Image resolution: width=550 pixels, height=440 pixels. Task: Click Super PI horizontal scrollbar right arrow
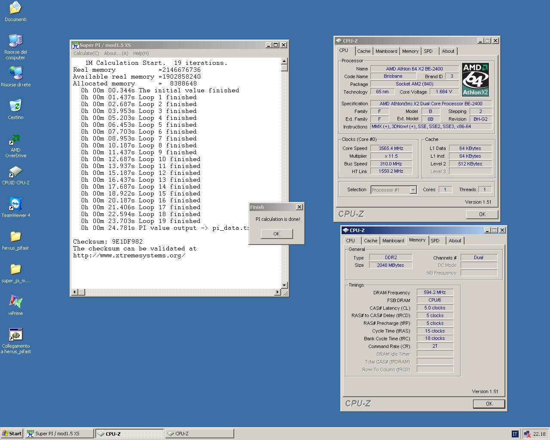point(277,292)
